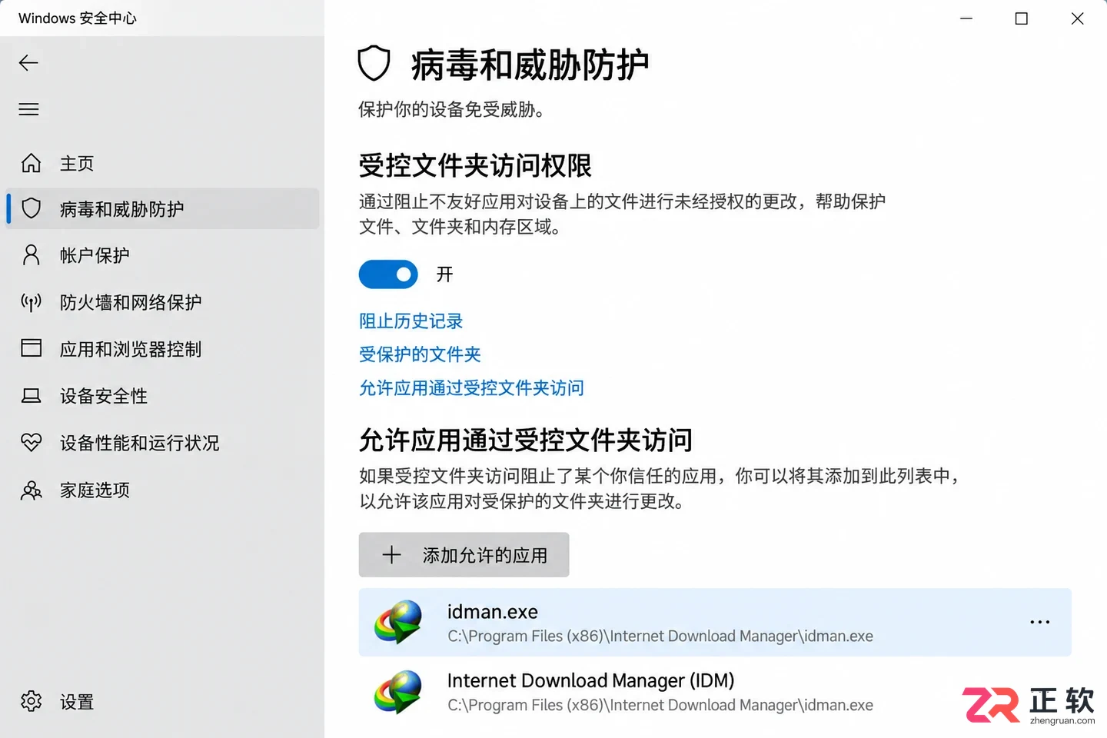Image resolution: width=1107 pixels, height=738 pixels.
Task: Open the hamburger navigation menu
Action: [x=28, y=109]
